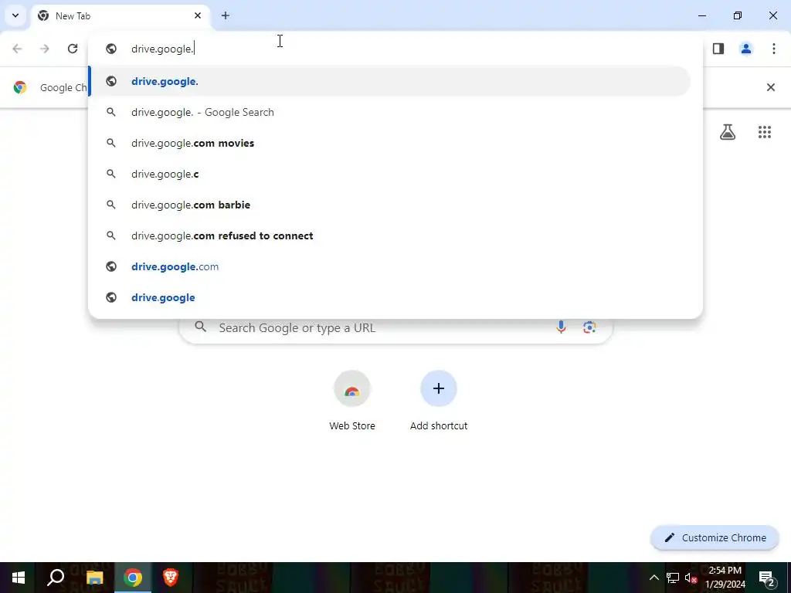Reload the page

click(x=73, y=49)
